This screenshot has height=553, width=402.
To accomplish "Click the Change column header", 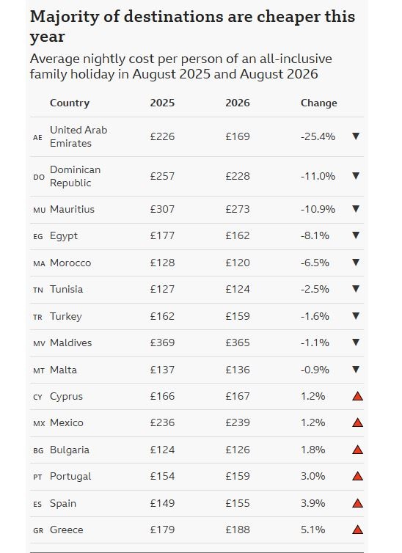I will click(319, 103).
